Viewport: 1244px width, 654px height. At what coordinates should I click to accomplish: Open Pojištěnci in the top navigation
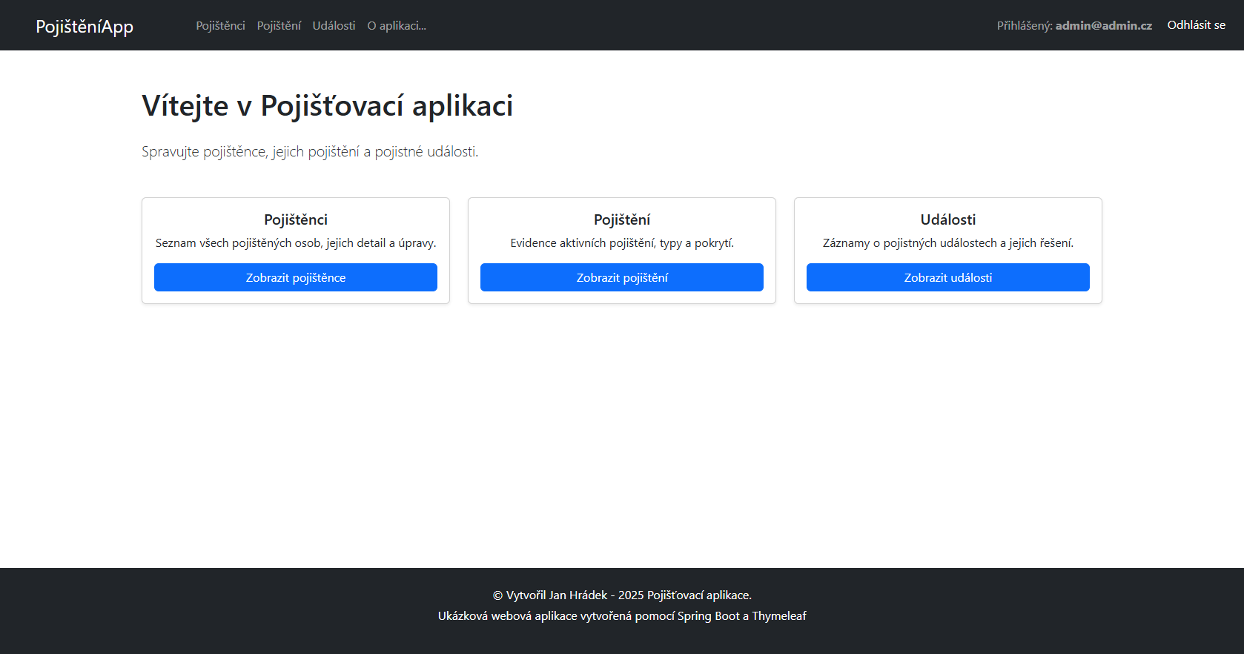[x=220, y=26]
